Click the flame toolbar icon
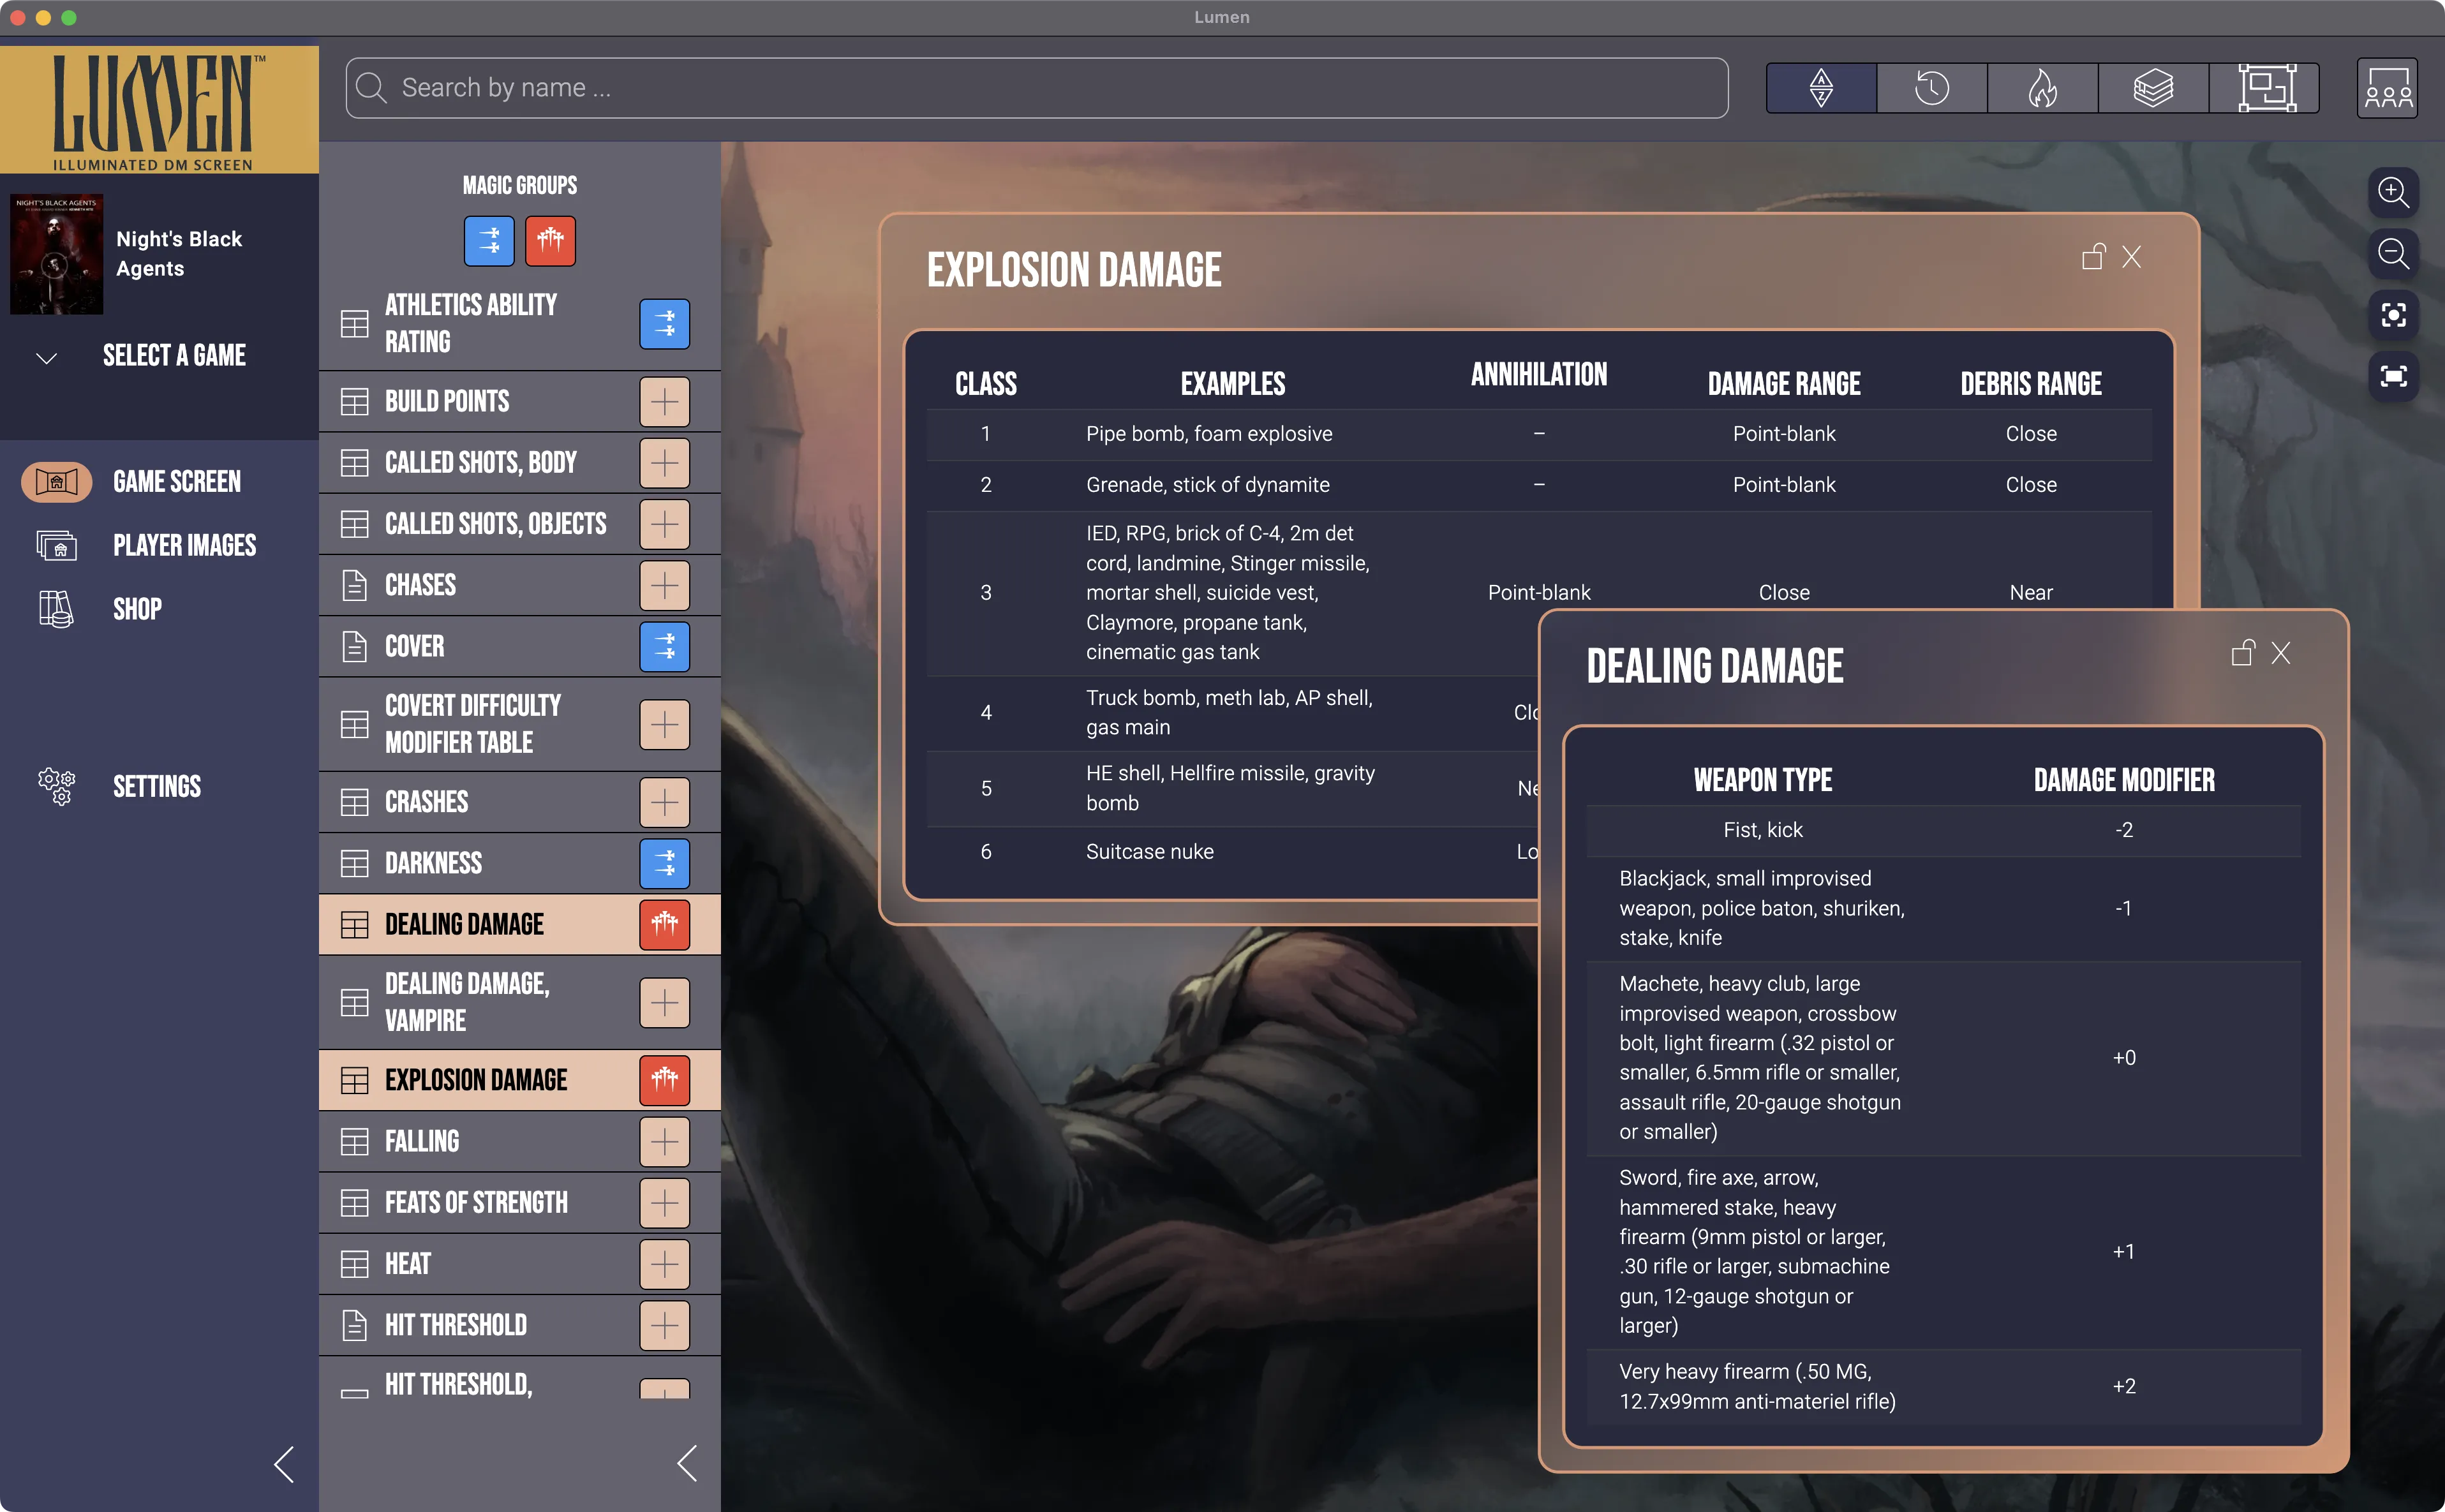This screenshot has width=2445, height=1512. [2042, 88]
